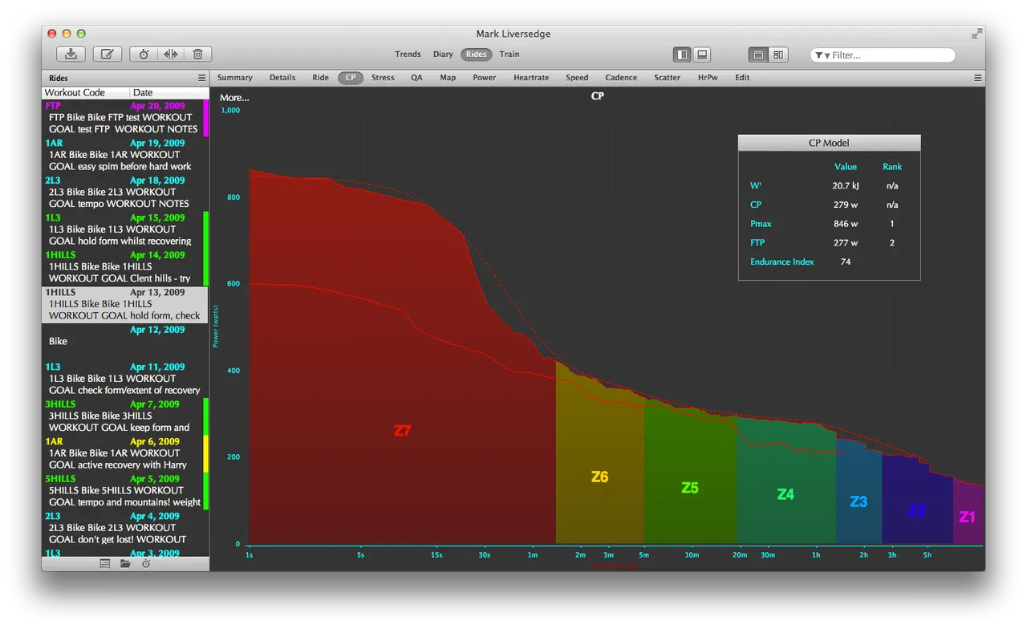The width and height of the screenshot is (1027, 629).
Task: Select the 2L3 ride Apr 18, 2009
Action: click(x=124, y=192)
